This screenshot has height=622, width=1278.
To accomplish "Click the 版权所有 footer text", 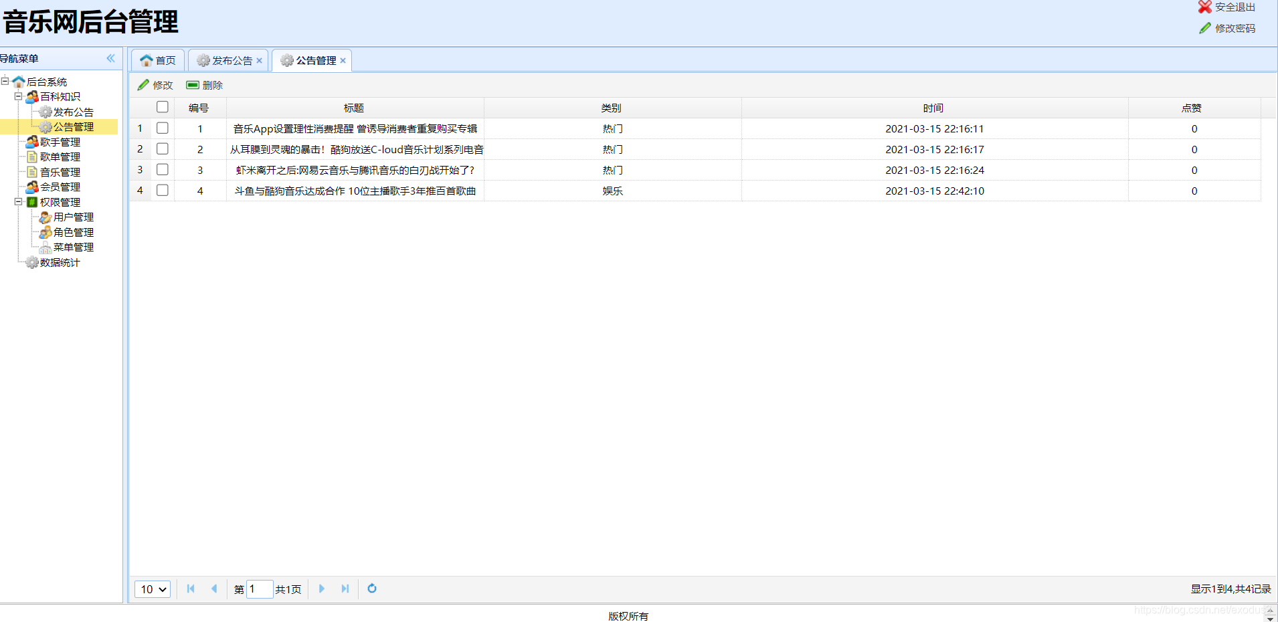I will (x=628, y=616).
